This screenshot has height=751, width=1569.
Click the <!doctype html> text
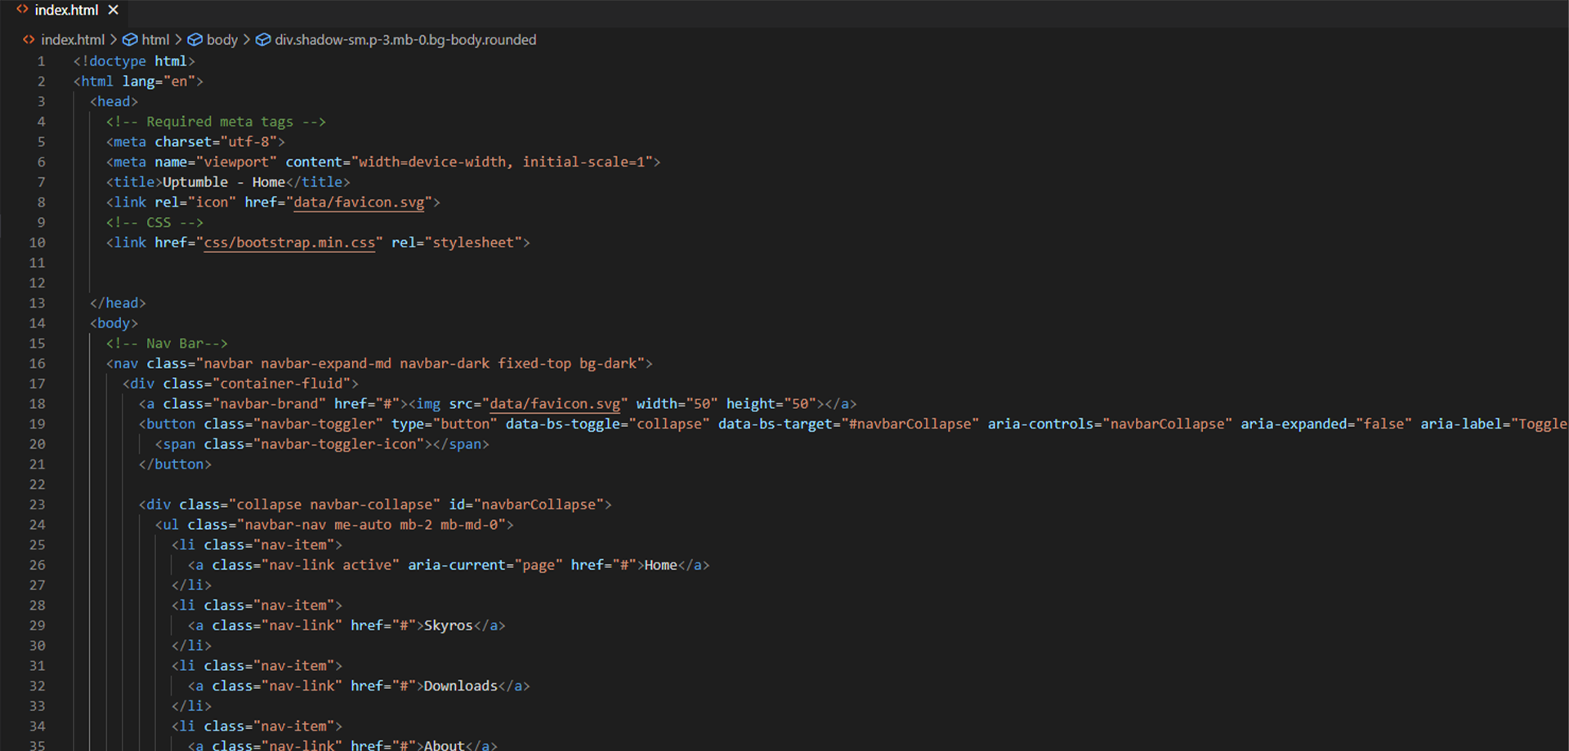click(x=134, y=61)
